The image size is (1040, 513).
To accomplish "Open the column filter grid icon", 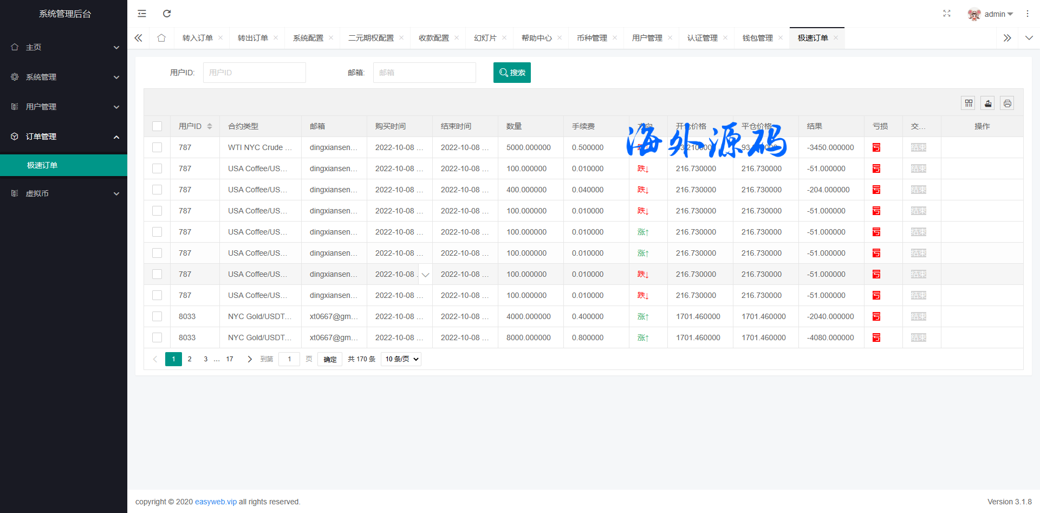I will 968,103.
